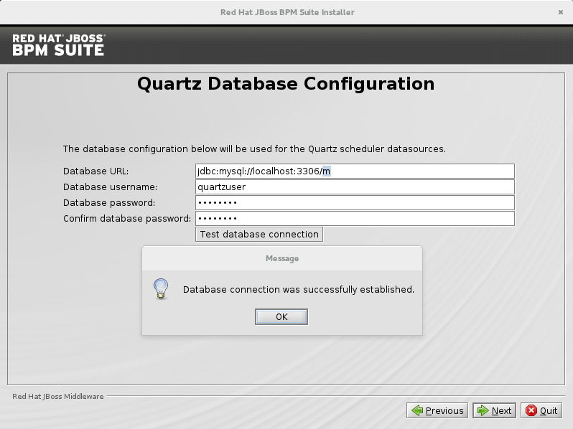
Task: Click the Database URL label
Action: [95, 171]
